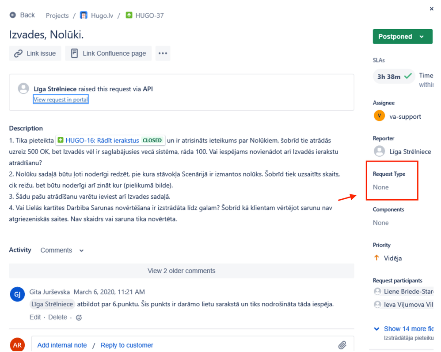The image size is (441, 352).
Task: Click the paperclip attachment icon
Action: 342,345
